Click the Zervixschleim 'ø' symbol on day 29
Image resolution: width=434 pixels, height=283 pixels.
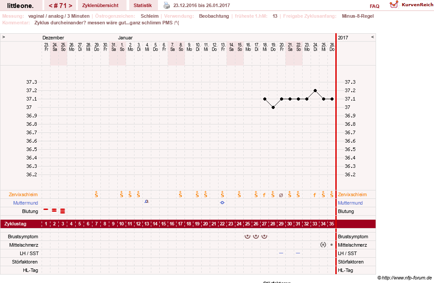[x=281, y=195]
